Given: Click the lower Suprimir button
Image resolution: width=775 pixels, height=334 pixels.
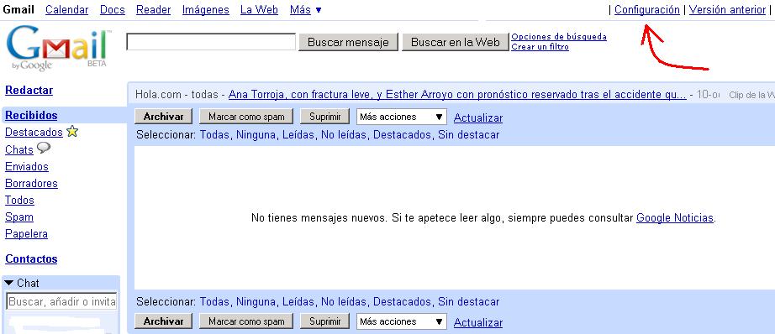Looking at the screenshot, I should point(324,321).
